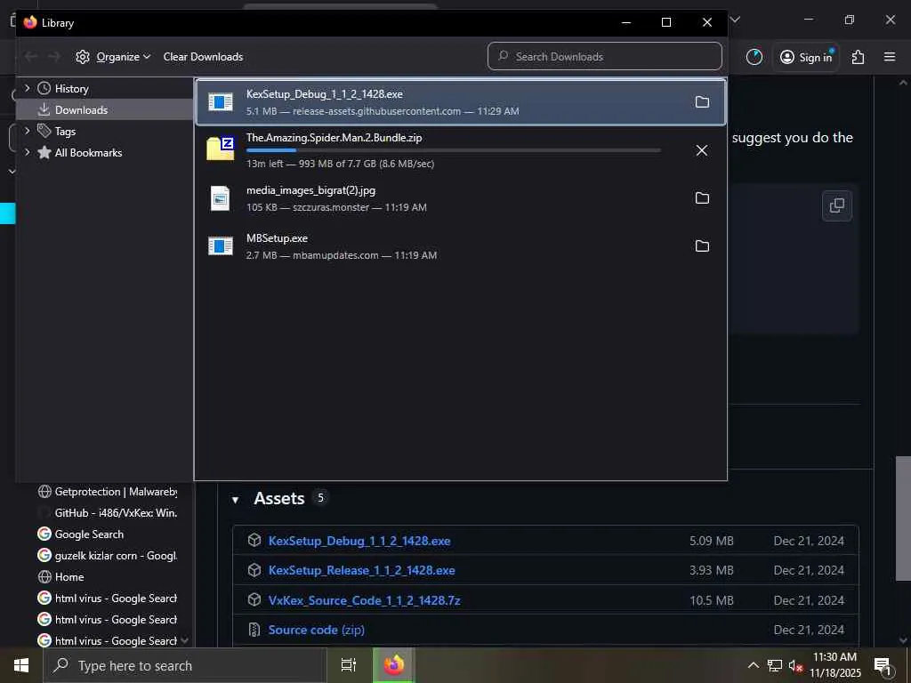911x683 pixels.
Task: Open Firefox downloads progress icon in browser toolbar
Action: (754, 57)
